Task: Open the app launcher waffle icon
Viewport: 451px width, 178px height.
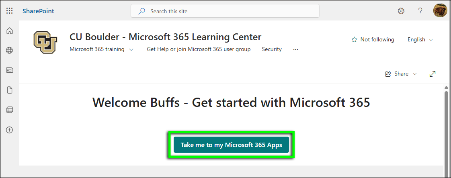Action: (x=10, y=11)
